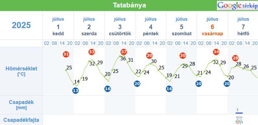258x125 pixels.
Task: Click the 1 mm precipitation bar
Action: point(239,113)
